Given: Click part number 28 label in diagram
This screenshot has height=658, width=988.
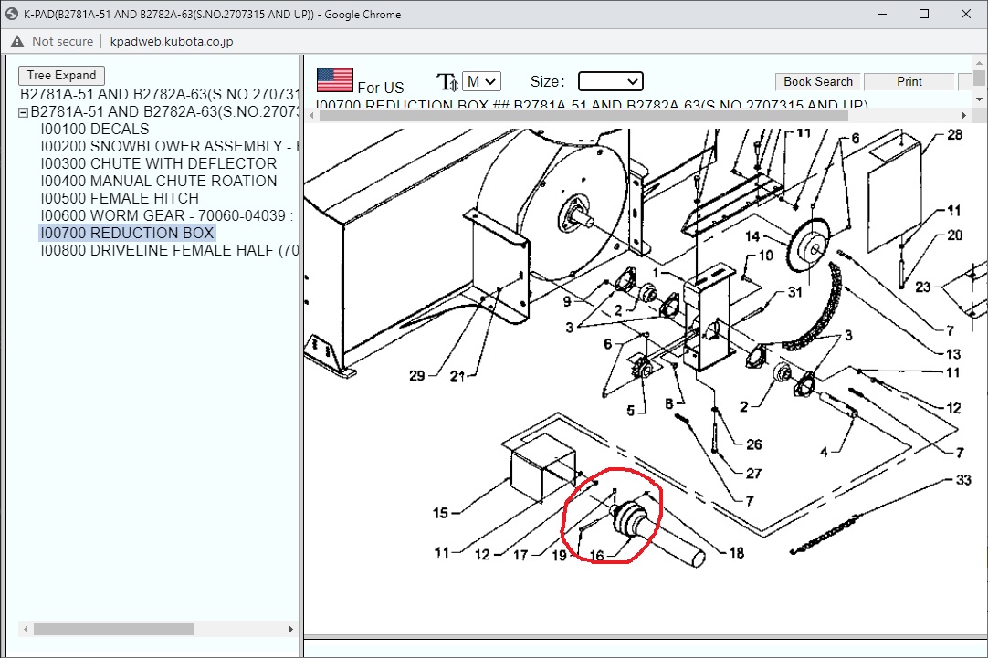Looking at the screenshot, I should pyautogui.click(x=954, y=135).
